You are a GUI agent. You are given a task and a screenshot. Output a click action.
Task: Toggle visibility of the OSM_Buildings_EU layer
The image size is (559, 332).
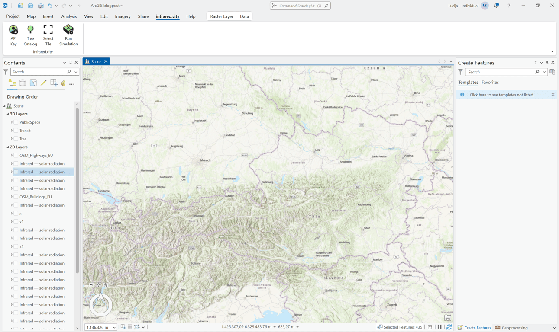pyautogui.click(x=16, y=197)
